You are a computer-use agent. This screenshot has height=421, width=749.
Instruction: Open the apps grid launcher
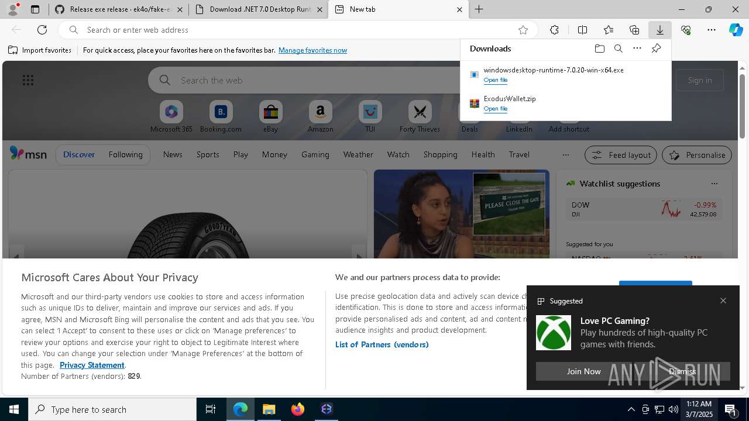[28, 80]
